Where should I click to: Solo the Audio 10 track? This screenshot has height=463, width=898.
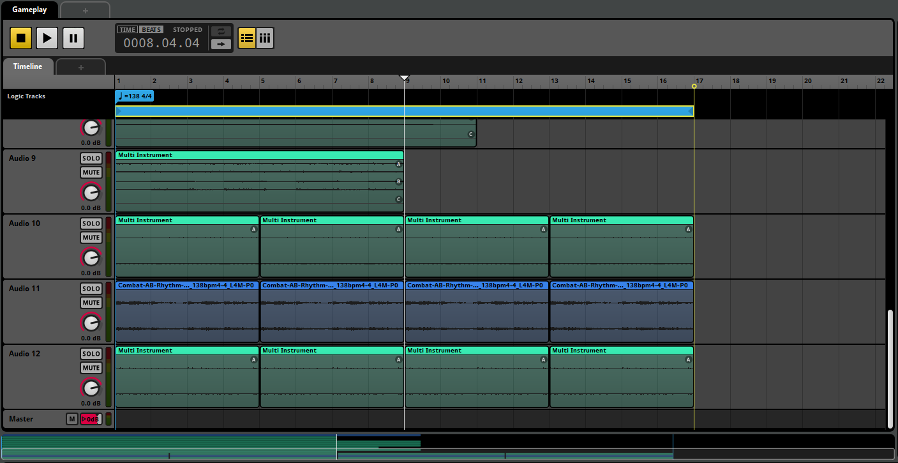[x=91, y=224]
